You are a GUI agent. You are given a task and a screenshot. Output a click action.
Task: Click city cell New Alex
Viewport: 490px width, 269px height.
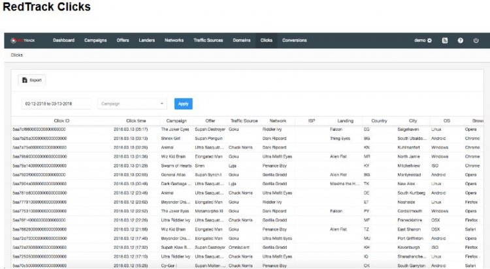pyautogui.click(x=406, y=184)
